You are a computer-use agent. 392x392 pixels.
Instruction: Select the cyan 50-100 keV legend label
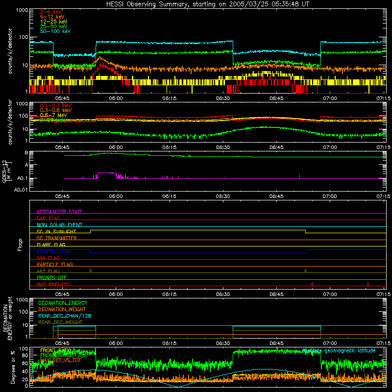[55, 31]
